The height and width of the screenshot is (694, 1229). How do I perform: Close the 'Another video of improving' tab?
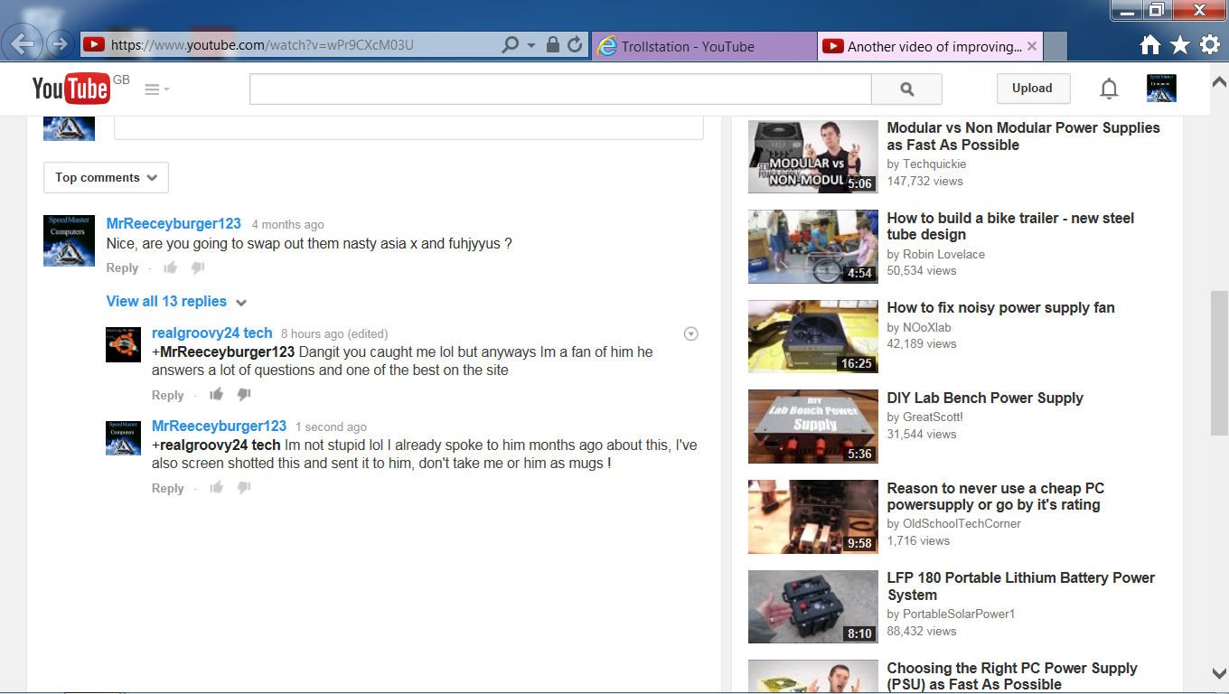[1032, 46]
